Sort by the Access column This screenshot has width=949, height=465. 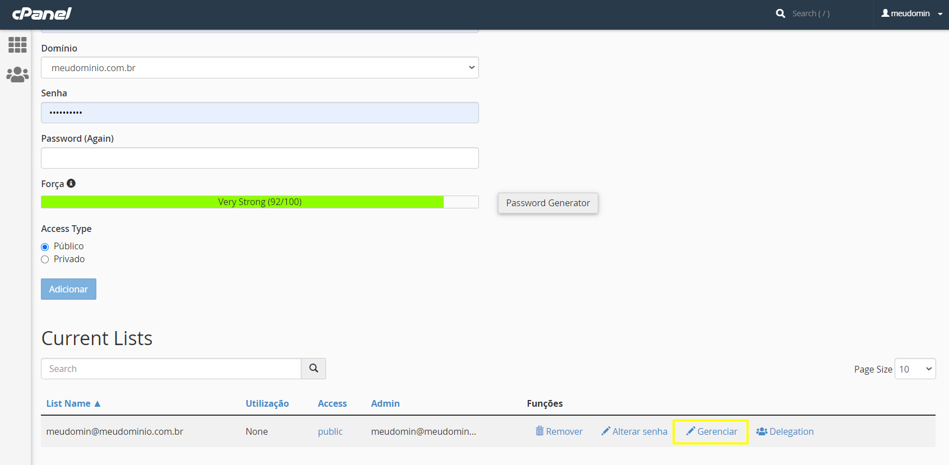point(332,403)
